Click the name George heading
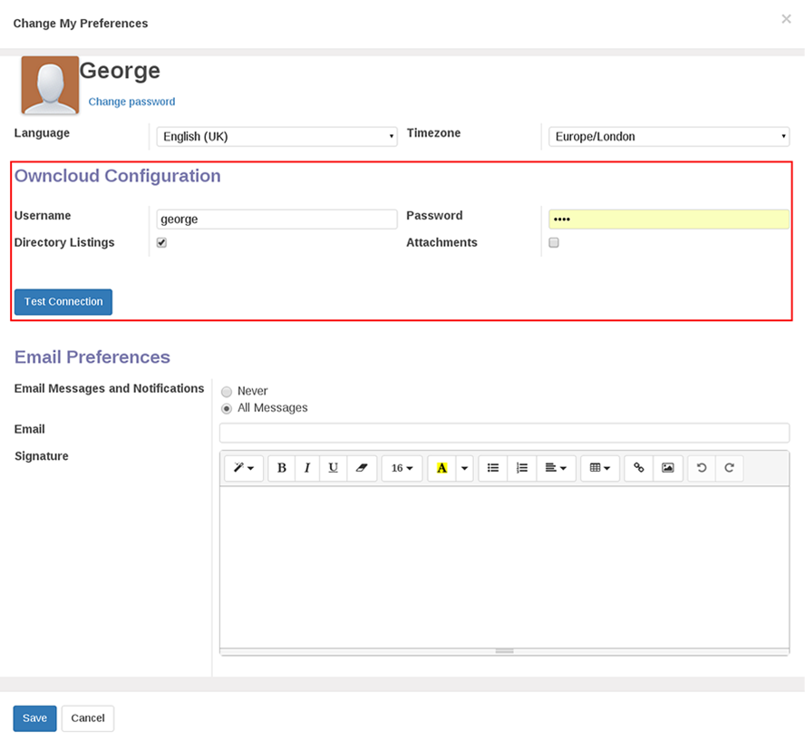805x742 pixels. [x=120, y=71]
